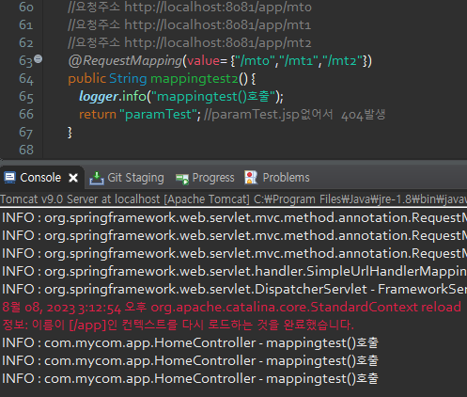467x397 pixels.
Task: Click the Problems tab icon
Action: 251,178
